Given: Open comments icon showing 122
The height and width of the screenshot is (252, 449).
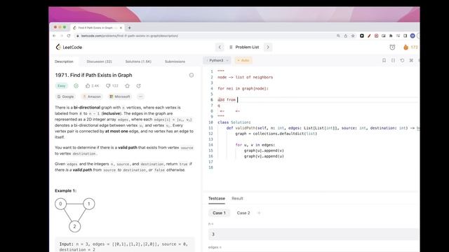Looking at the screenshot, I should click(108, 85).
